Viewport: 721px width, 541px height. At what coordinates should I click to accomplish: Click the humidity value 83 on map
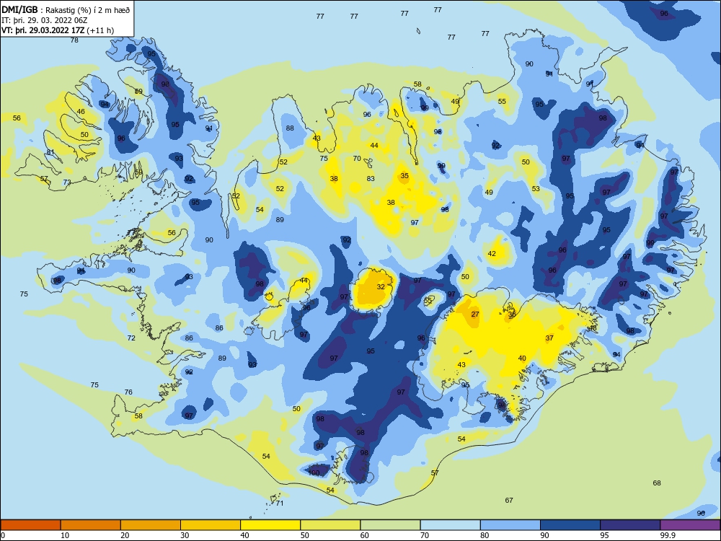[x=371, y=178]
